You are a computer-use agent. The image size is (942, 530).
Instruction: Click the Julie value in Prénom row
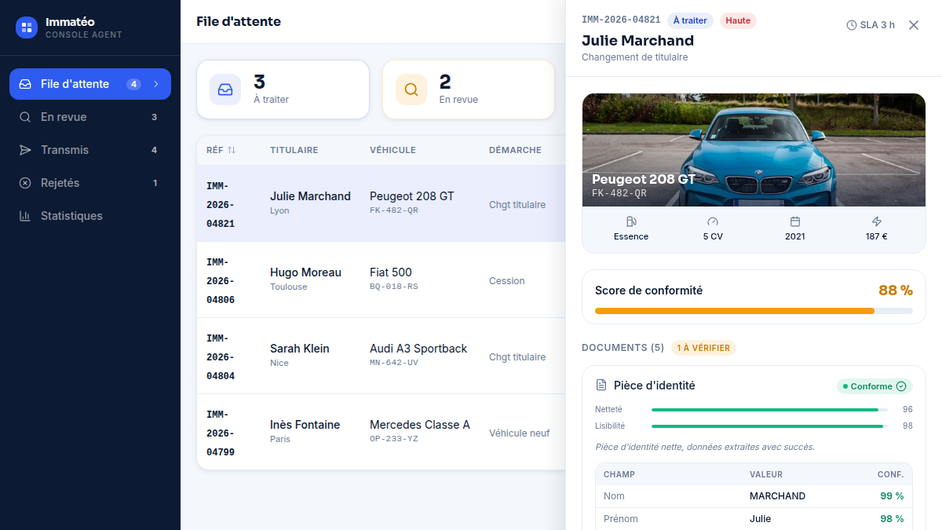click(x=760, y=519)
